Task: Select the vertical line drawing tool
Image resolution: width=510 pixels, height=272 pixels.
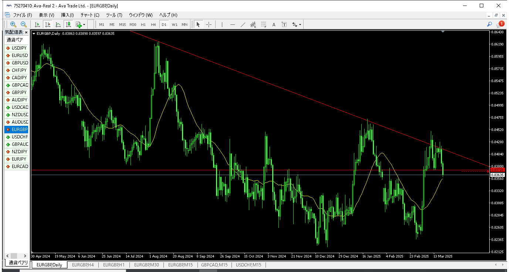Action: [x=222, y=24]
